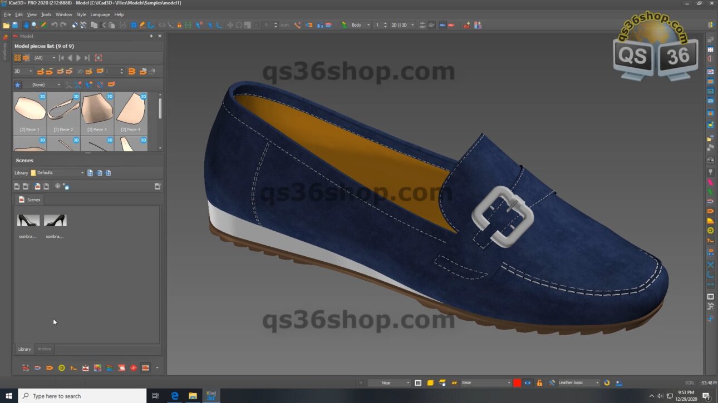The width and height of the screenshot is (718, 403).
Task: Open the wrench settings icon in the status bar
Action: point(551,382)
